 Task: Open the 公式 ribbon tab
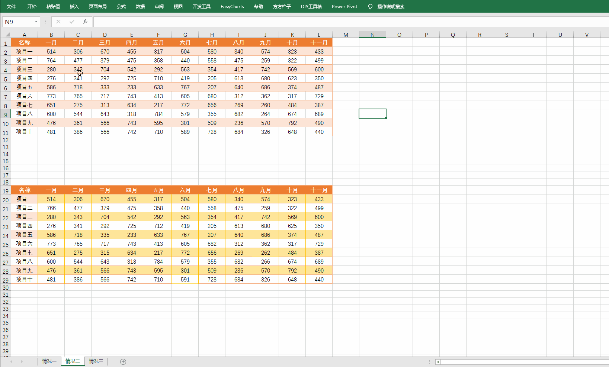[121, 6]
